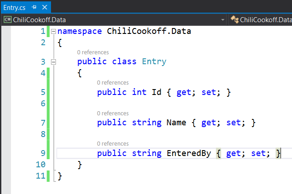
Task: Click the Id property identifier
Action: (x=156, y=92)
